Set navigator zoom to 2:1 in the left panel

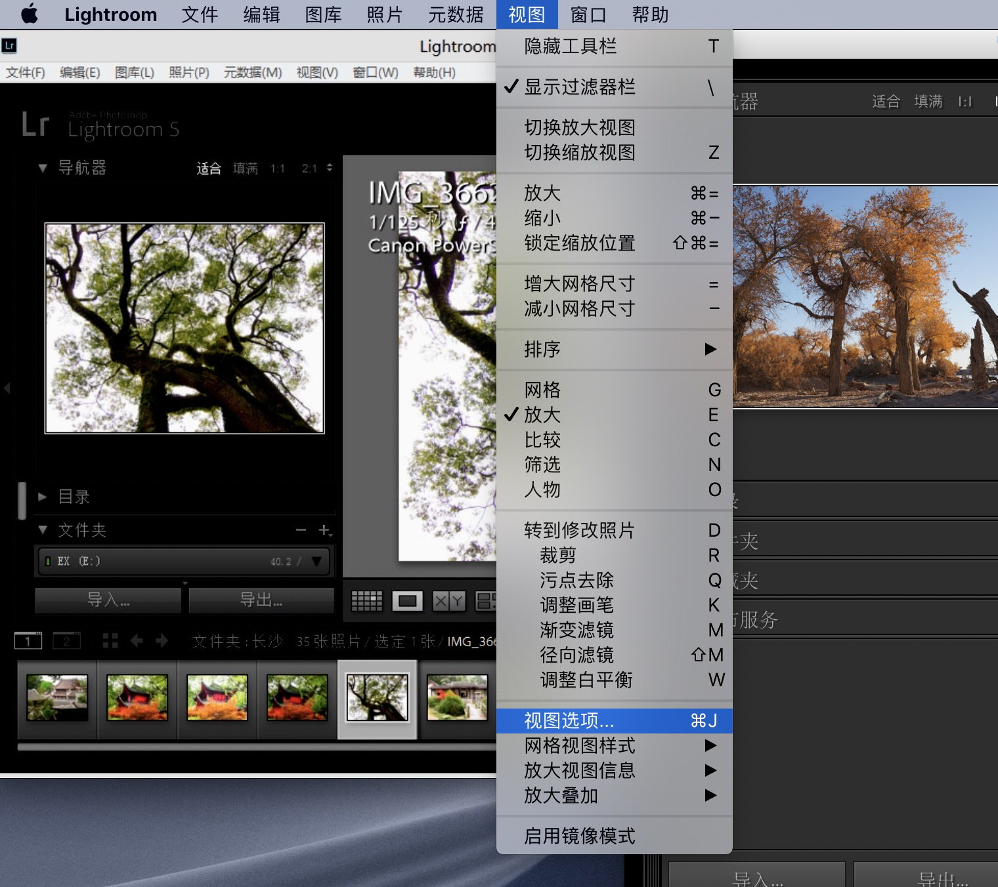309,169
